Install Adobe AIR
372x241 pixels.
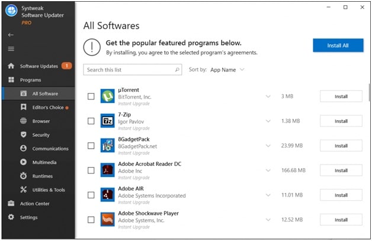[341, 195]
